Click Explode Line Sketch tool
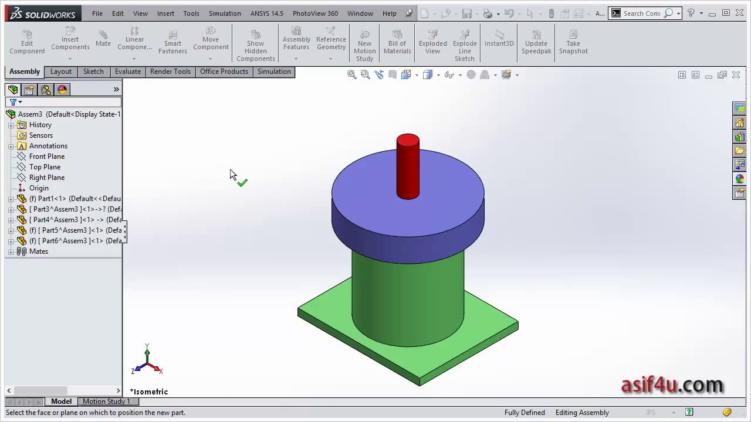 (465, 46)
